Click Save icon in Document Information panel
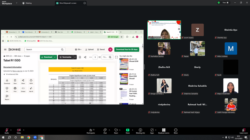The width and height of the screenshot is (250, 140). point(15,80)
